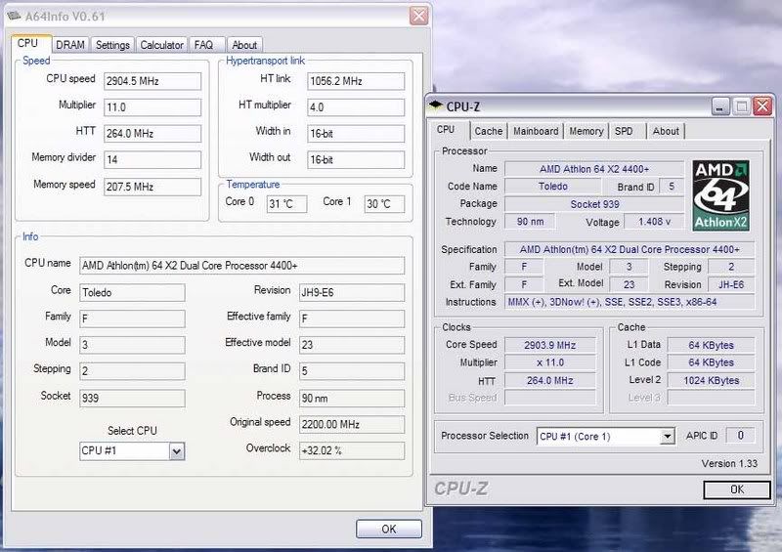The width and height of the screenshot is (782, 552).
Task: Click the Effective model field showing 23
Action: click(352, 345)
